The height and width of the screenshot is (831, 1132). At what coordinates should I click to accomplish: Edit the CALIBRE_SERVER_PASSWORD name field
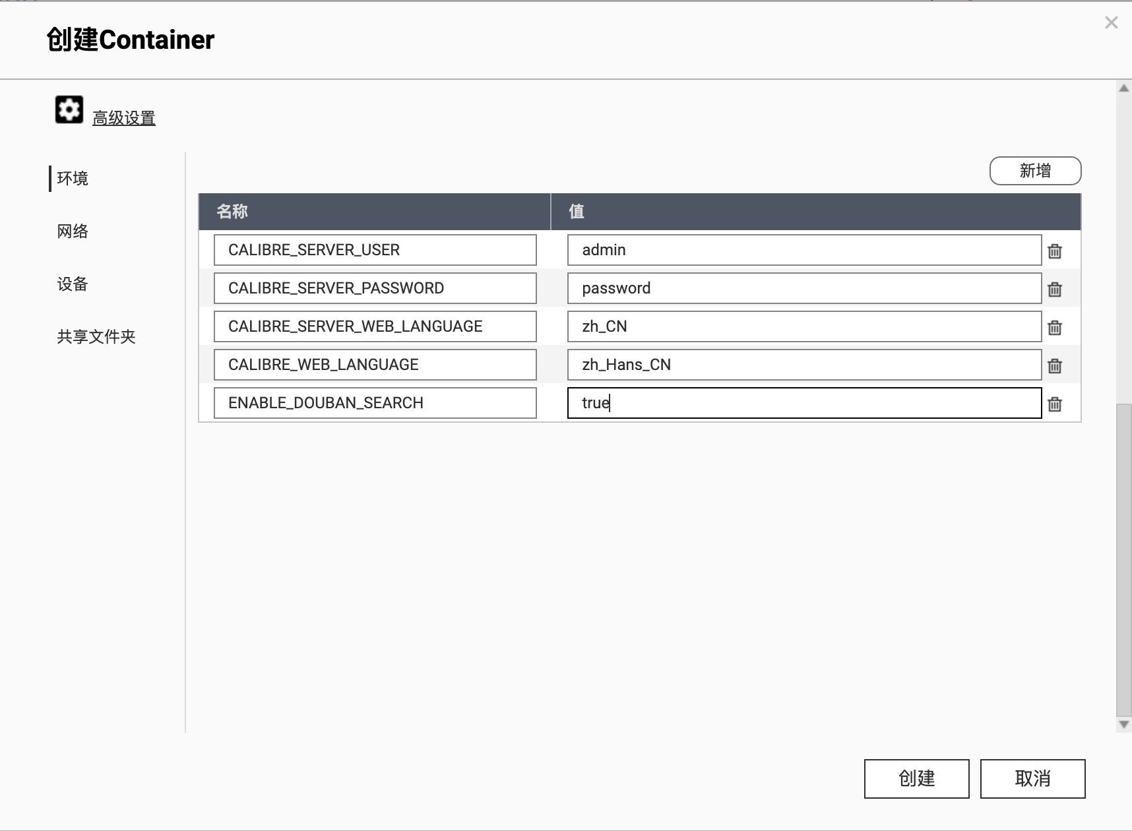[375, 288]
